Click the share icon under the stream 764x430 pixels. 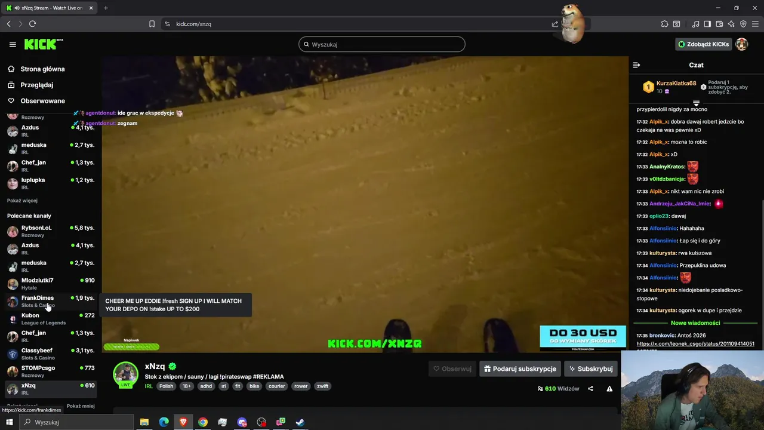click(590, 389)
